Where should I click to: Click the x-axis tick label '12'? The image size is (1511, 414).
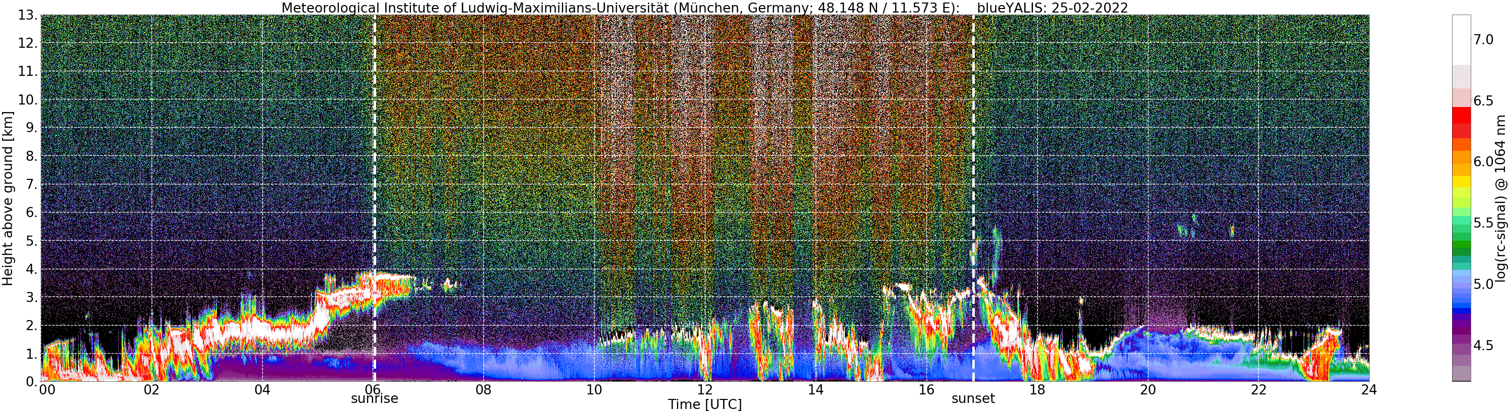click(705, 390)
